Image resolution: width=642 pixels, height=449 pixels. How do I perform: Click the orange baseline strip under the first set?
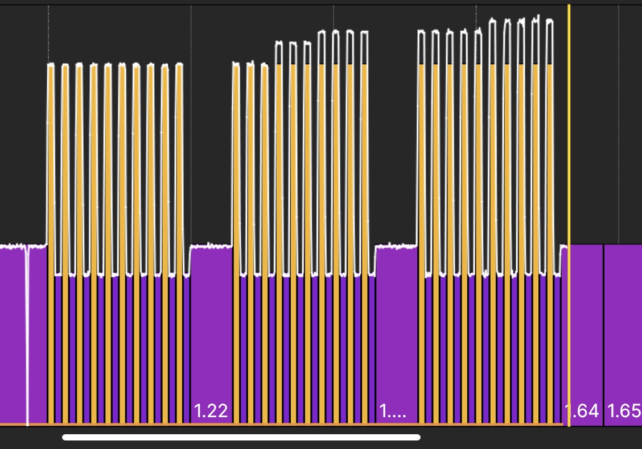114,424
